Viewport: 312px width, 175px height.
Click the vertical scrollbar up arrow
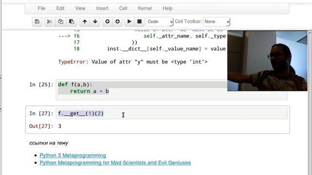tap(310, 32)
